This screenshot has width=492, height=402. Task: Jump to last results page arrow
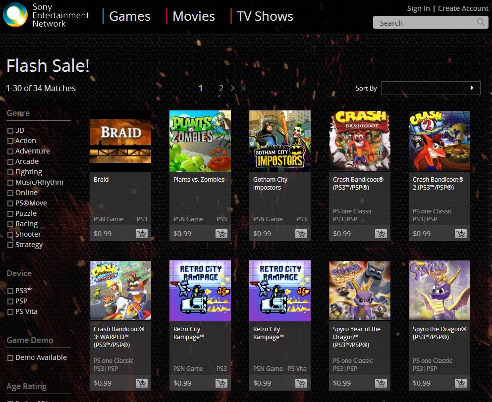pos(243,89)
